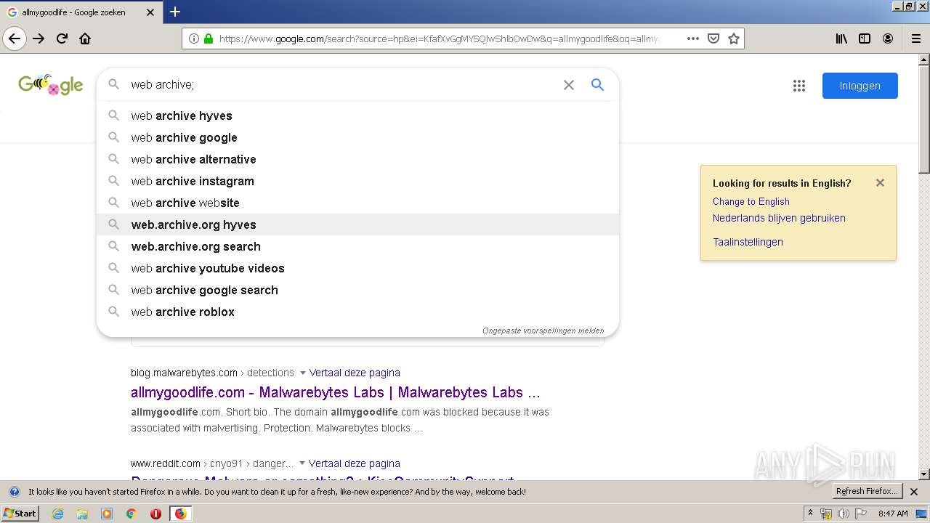Click the Inloggen sign-in button
Screen dimensions: 930x523
pos(860,86)
